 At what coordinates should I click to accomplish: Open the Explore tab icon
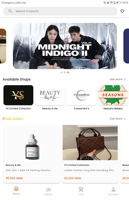48,190
